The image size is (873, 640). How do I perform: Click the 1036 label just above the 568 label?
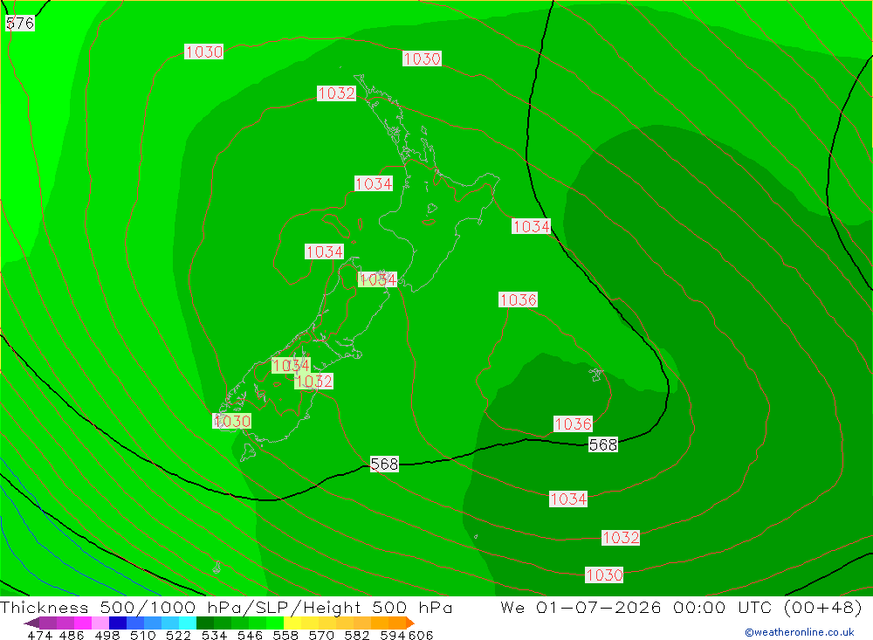click(x=573, y=423)
